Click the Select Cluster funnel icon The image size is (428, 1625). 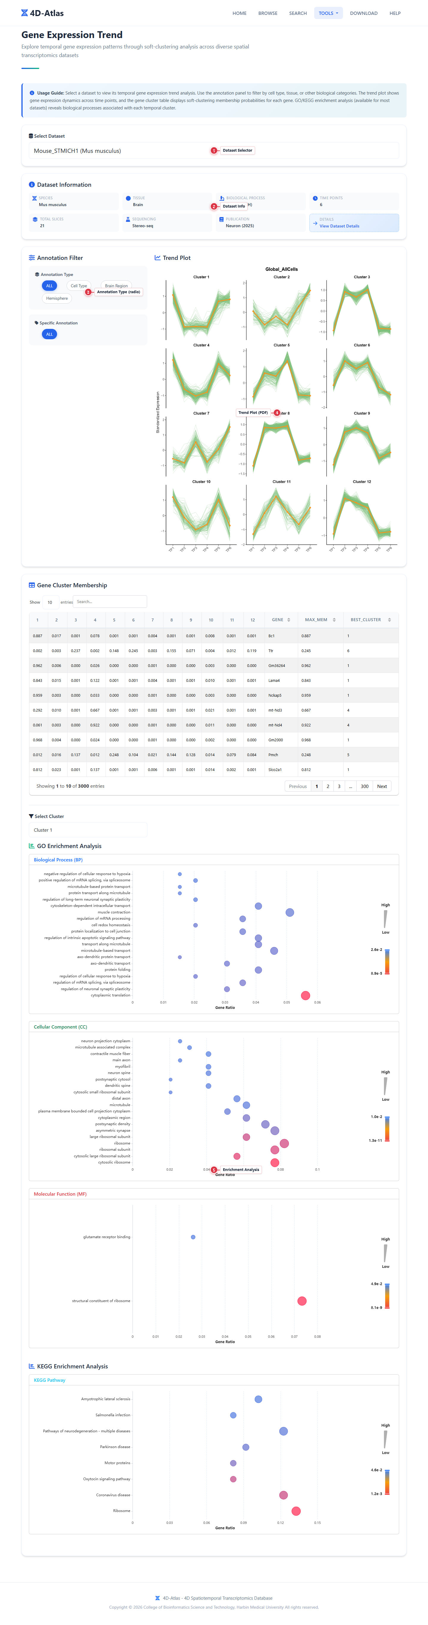[x=32, y=816]
